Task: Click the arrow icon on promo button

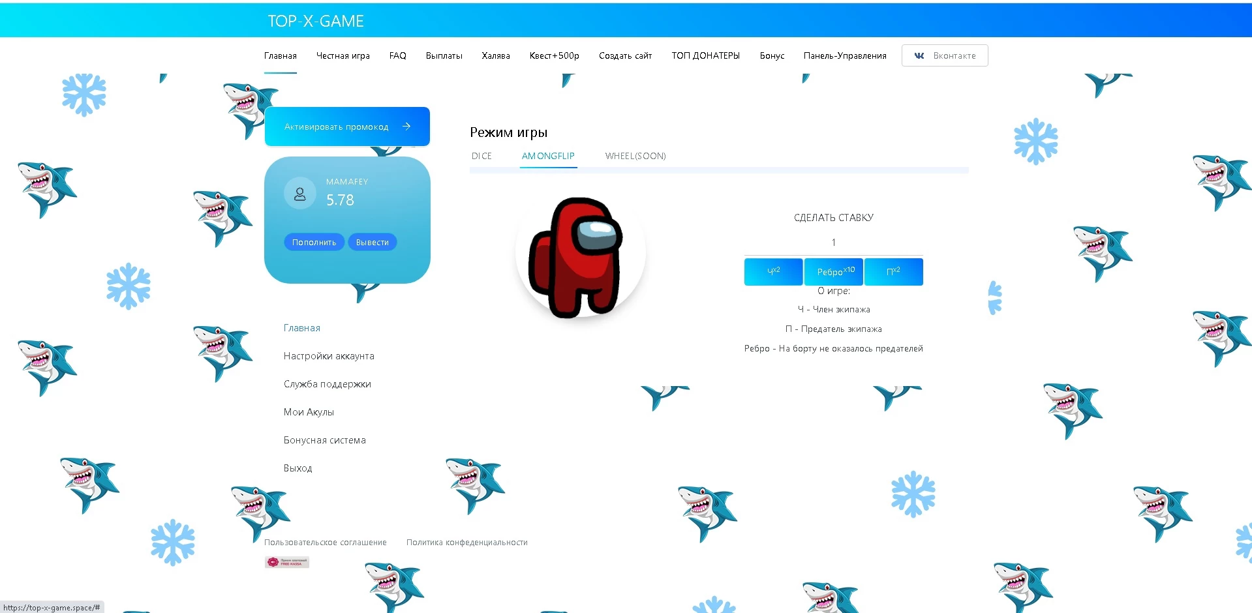Action: (406, 127)
